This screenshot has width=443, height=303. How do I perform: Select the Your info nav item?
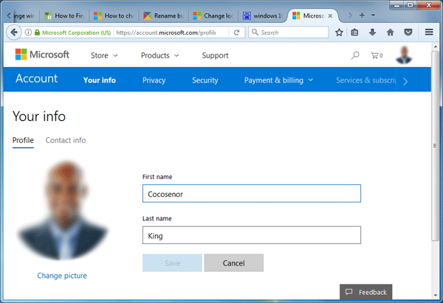click(x=100, y=80)
